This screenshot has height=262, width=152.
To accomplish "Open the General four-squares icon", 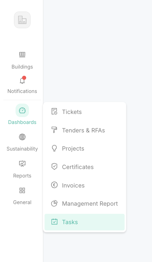I will click(x=22, y=190).
